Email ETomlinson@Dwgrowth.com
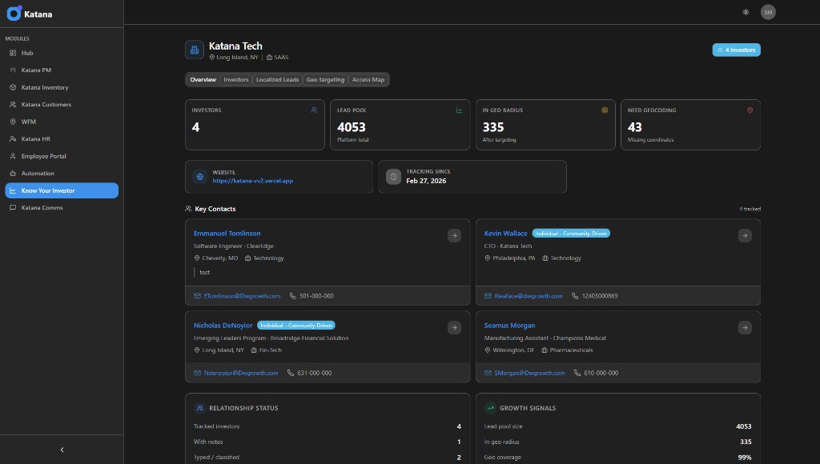Screen dimensions: 820x464 (242, 296)
